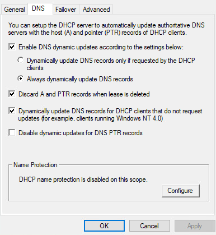Click the Name Protection group heading

tap(35, 165)
